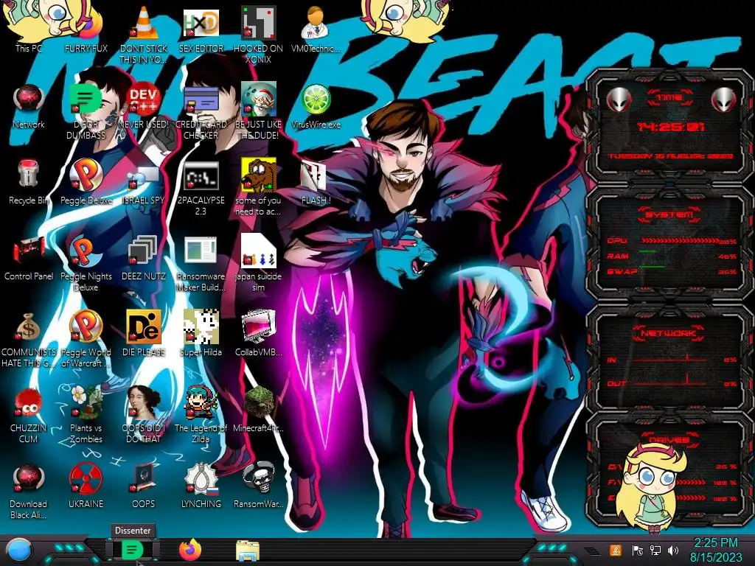The height and width of the screenshot is (566, 755).
Task: Open the dog icon 'some of you need to ac...' shortcut
Action: [258, 186]
